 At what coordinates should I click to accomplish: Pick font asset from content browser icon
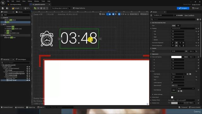click(190, 74)
